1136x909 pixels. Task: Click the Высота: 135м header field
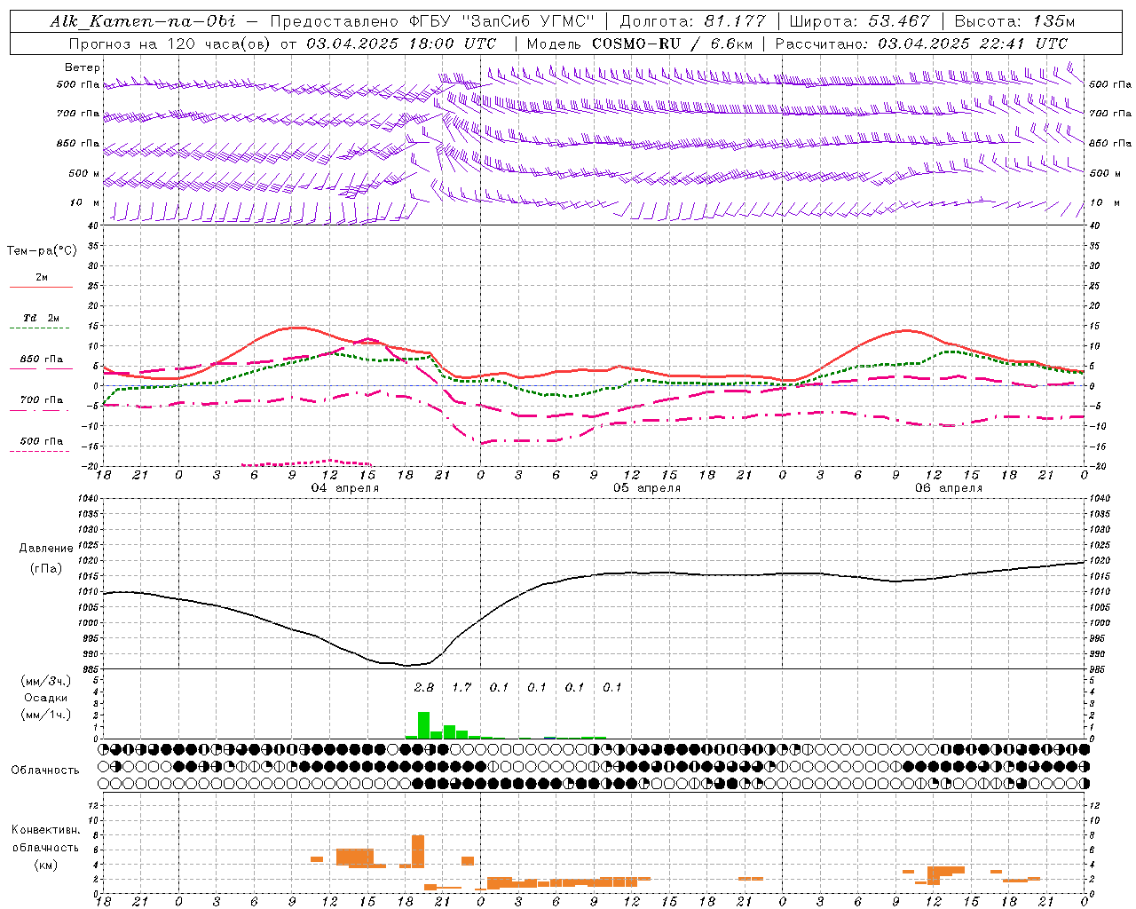tap(1014, 21)
